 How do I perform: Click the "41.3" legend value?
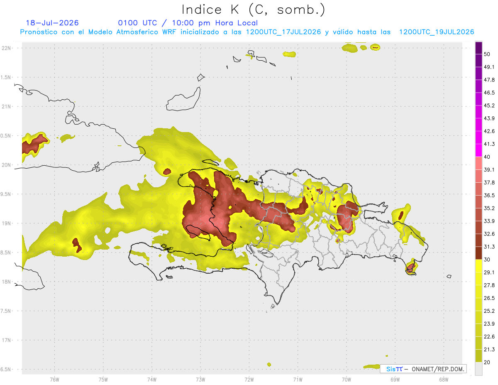click(x=489, y=144)
